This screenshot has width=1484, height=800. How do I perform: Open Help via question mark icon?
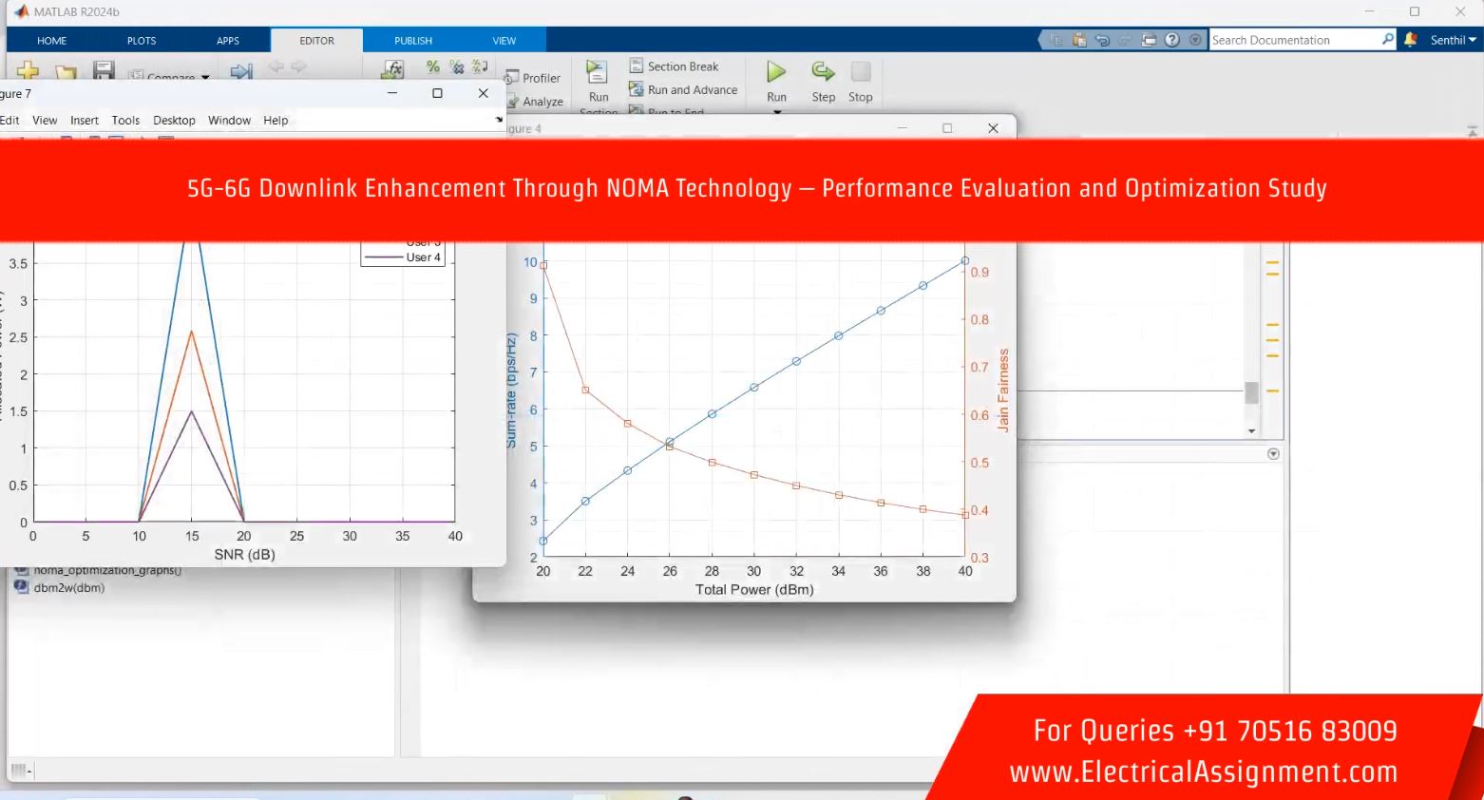1172,40
